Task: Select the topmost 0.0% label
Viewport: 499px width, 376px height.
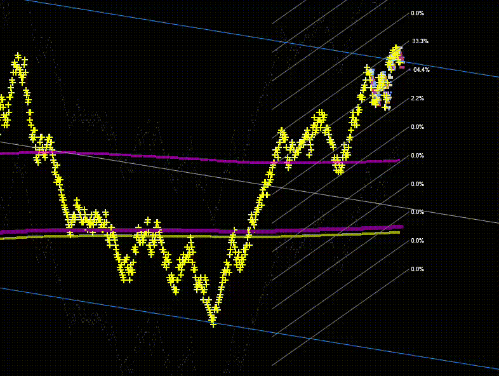Action: 417,13
